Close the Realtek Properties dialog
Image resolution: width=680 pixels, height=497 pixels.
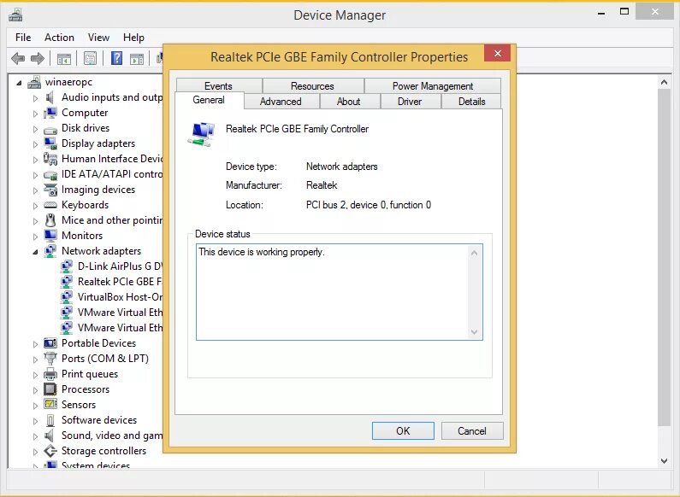point(498,53)
